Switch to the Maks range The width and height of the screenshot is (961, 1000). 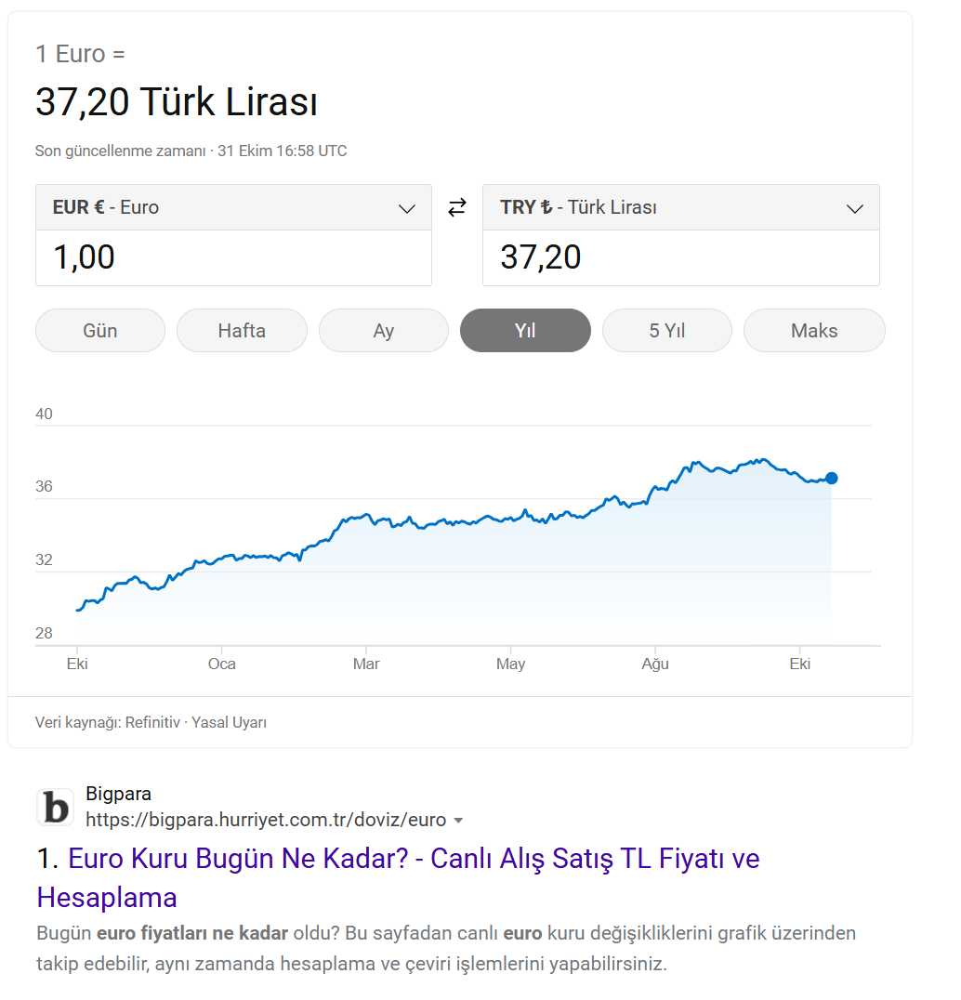point(814,330)
